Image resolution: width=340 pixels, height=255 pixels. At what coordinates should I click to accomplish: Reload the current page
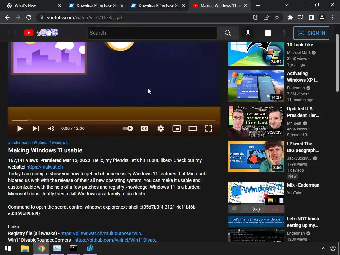[29, 17]
